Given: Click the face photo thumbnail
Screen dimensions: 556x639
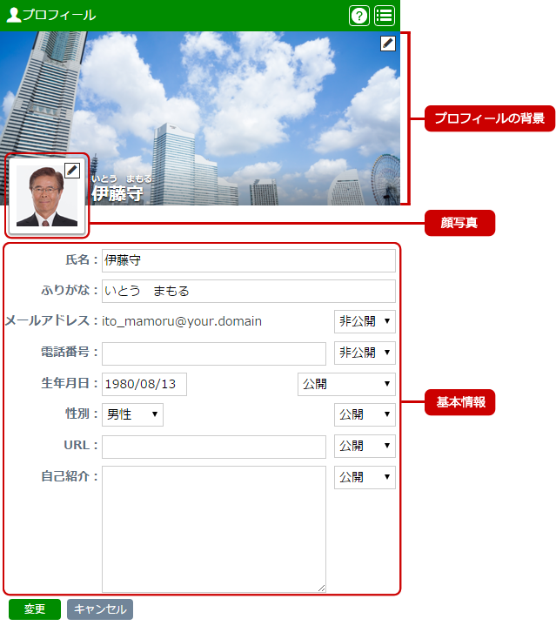Looking at the screenshot, I should point(47,196).
